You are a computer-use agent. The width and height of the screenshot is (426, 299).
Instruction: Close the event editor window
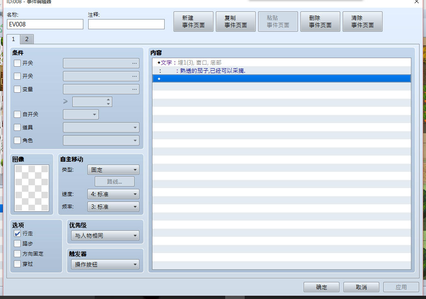click(x=417, y=2)
